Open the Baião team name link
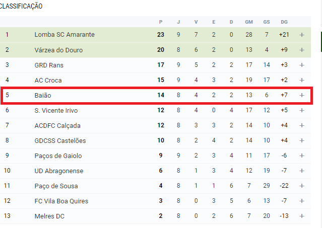Image resolution: width=322 pixels, height=228 pixels. [x=43, y=95]
